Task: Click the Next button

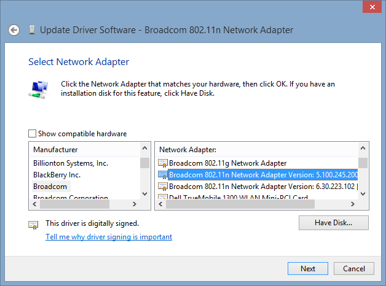Action: pyautogui.click(x=308, y=269)
